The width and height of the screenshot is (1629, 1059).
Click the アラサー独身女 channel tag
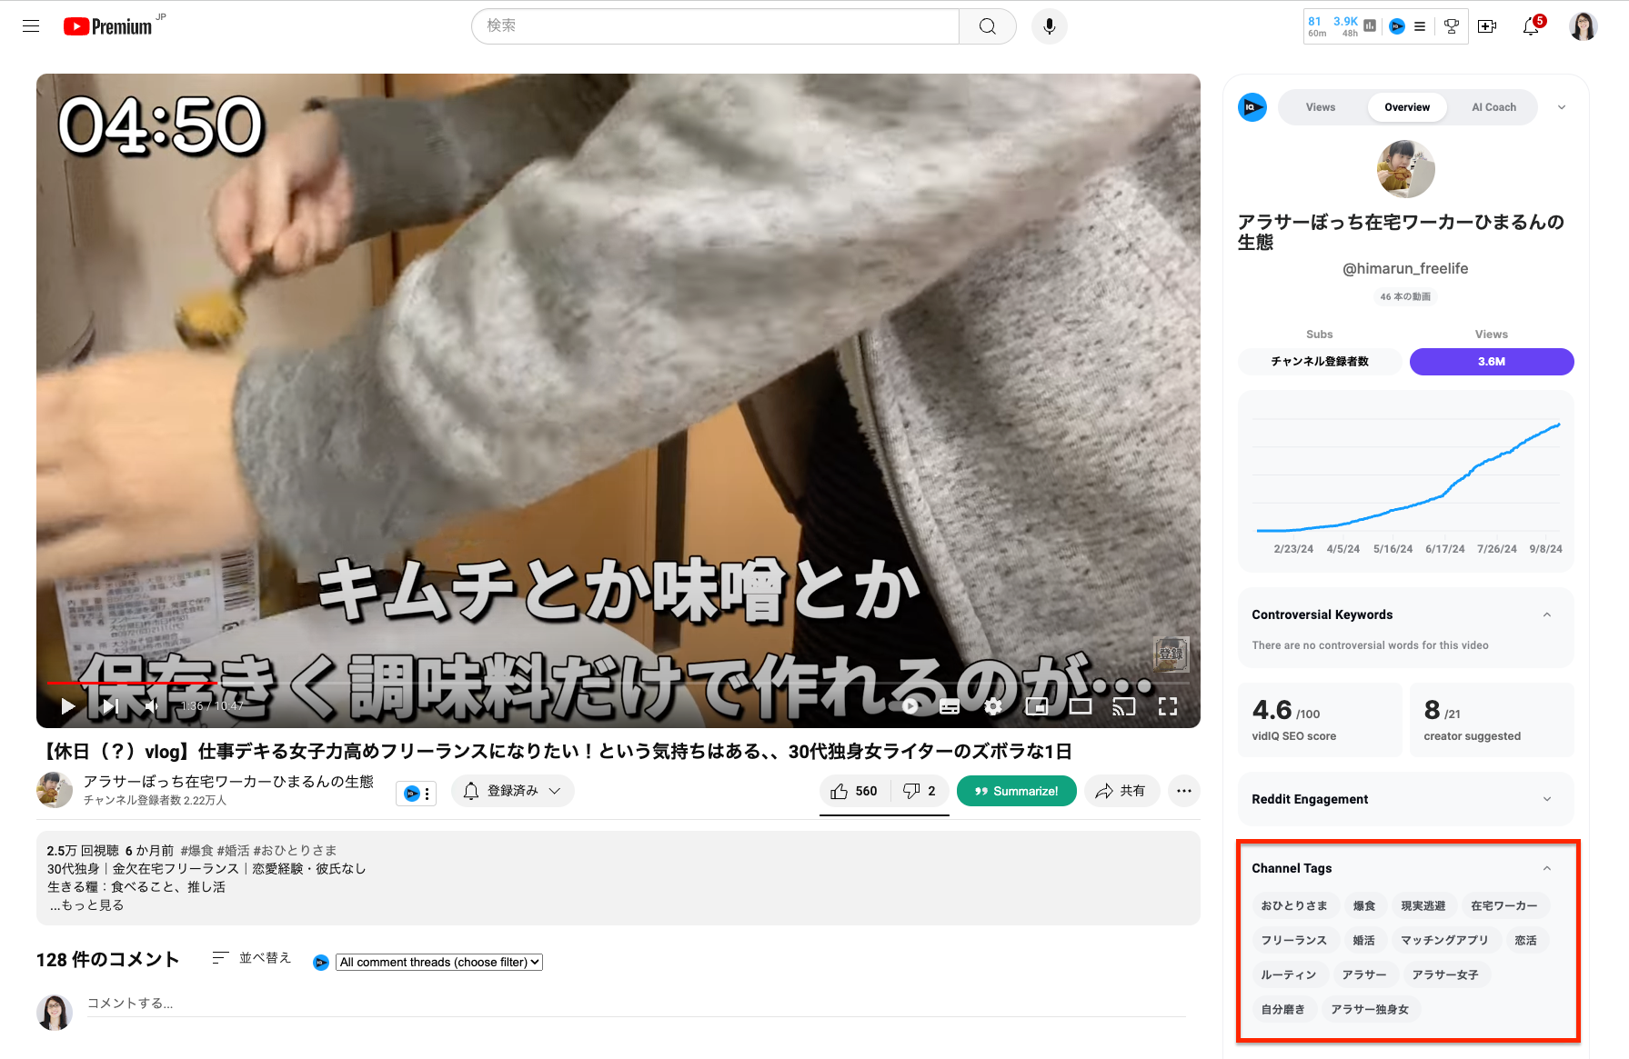tap(1370, 1010)
